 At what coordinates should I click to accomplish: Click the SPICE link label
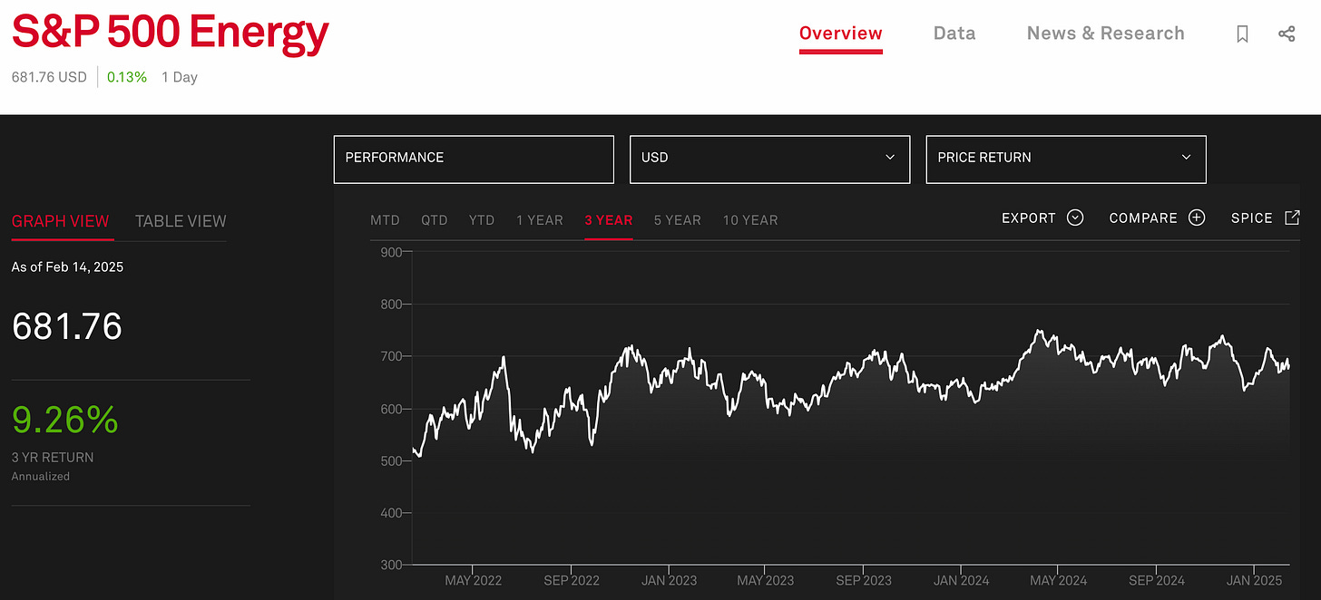point(1252,218)
